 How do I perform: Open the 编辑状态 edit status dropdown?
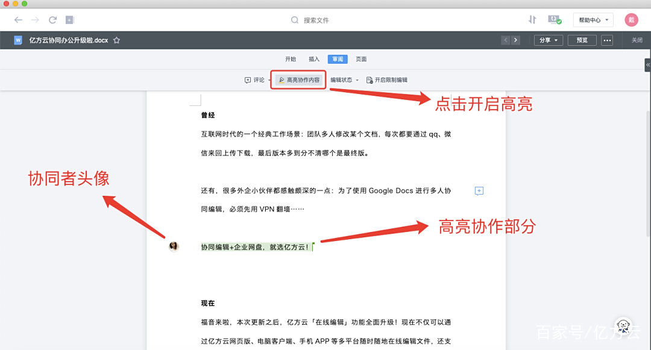coord(345,79)
